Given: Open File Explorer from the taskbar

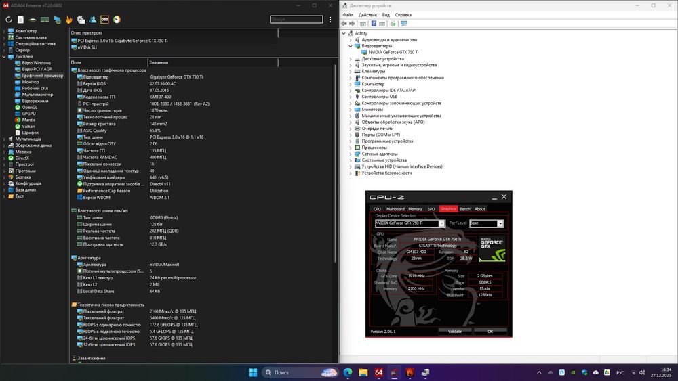Looking at the screenshot, I should [363, 372].
